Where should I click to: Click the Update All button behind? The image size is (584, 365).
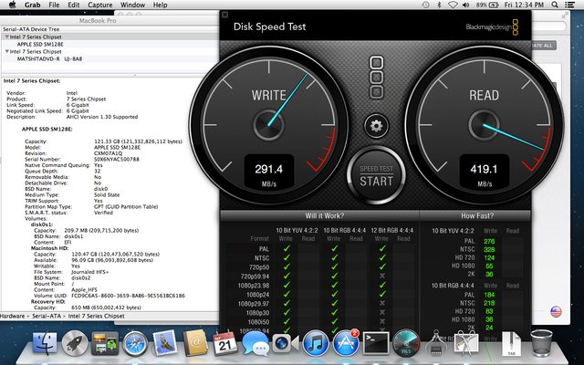(x=544, y=46)
